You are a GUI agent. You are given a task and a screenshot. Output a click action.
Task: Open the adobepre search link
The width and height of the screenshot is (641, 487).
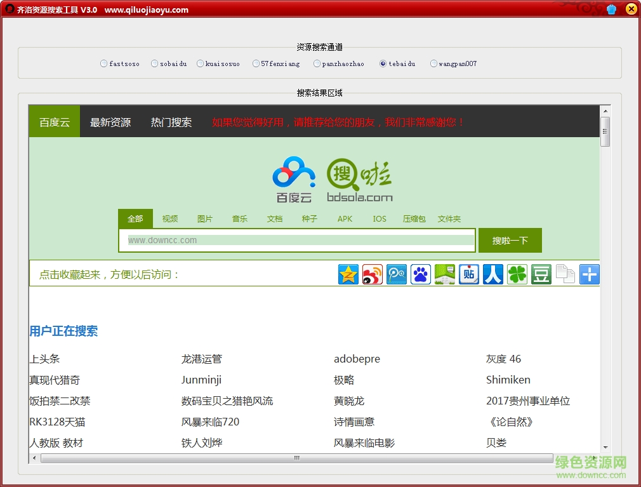click(357, 359)
